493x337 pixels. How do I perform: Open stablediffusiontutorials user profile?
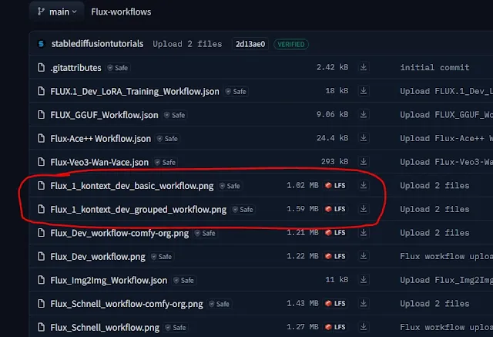(x=98, y=44)
